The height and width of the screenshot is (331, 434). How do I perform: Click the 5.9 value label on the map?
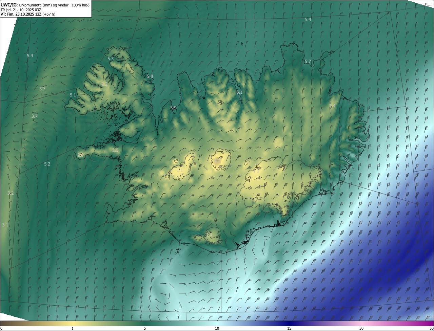(x=173, y=108)
